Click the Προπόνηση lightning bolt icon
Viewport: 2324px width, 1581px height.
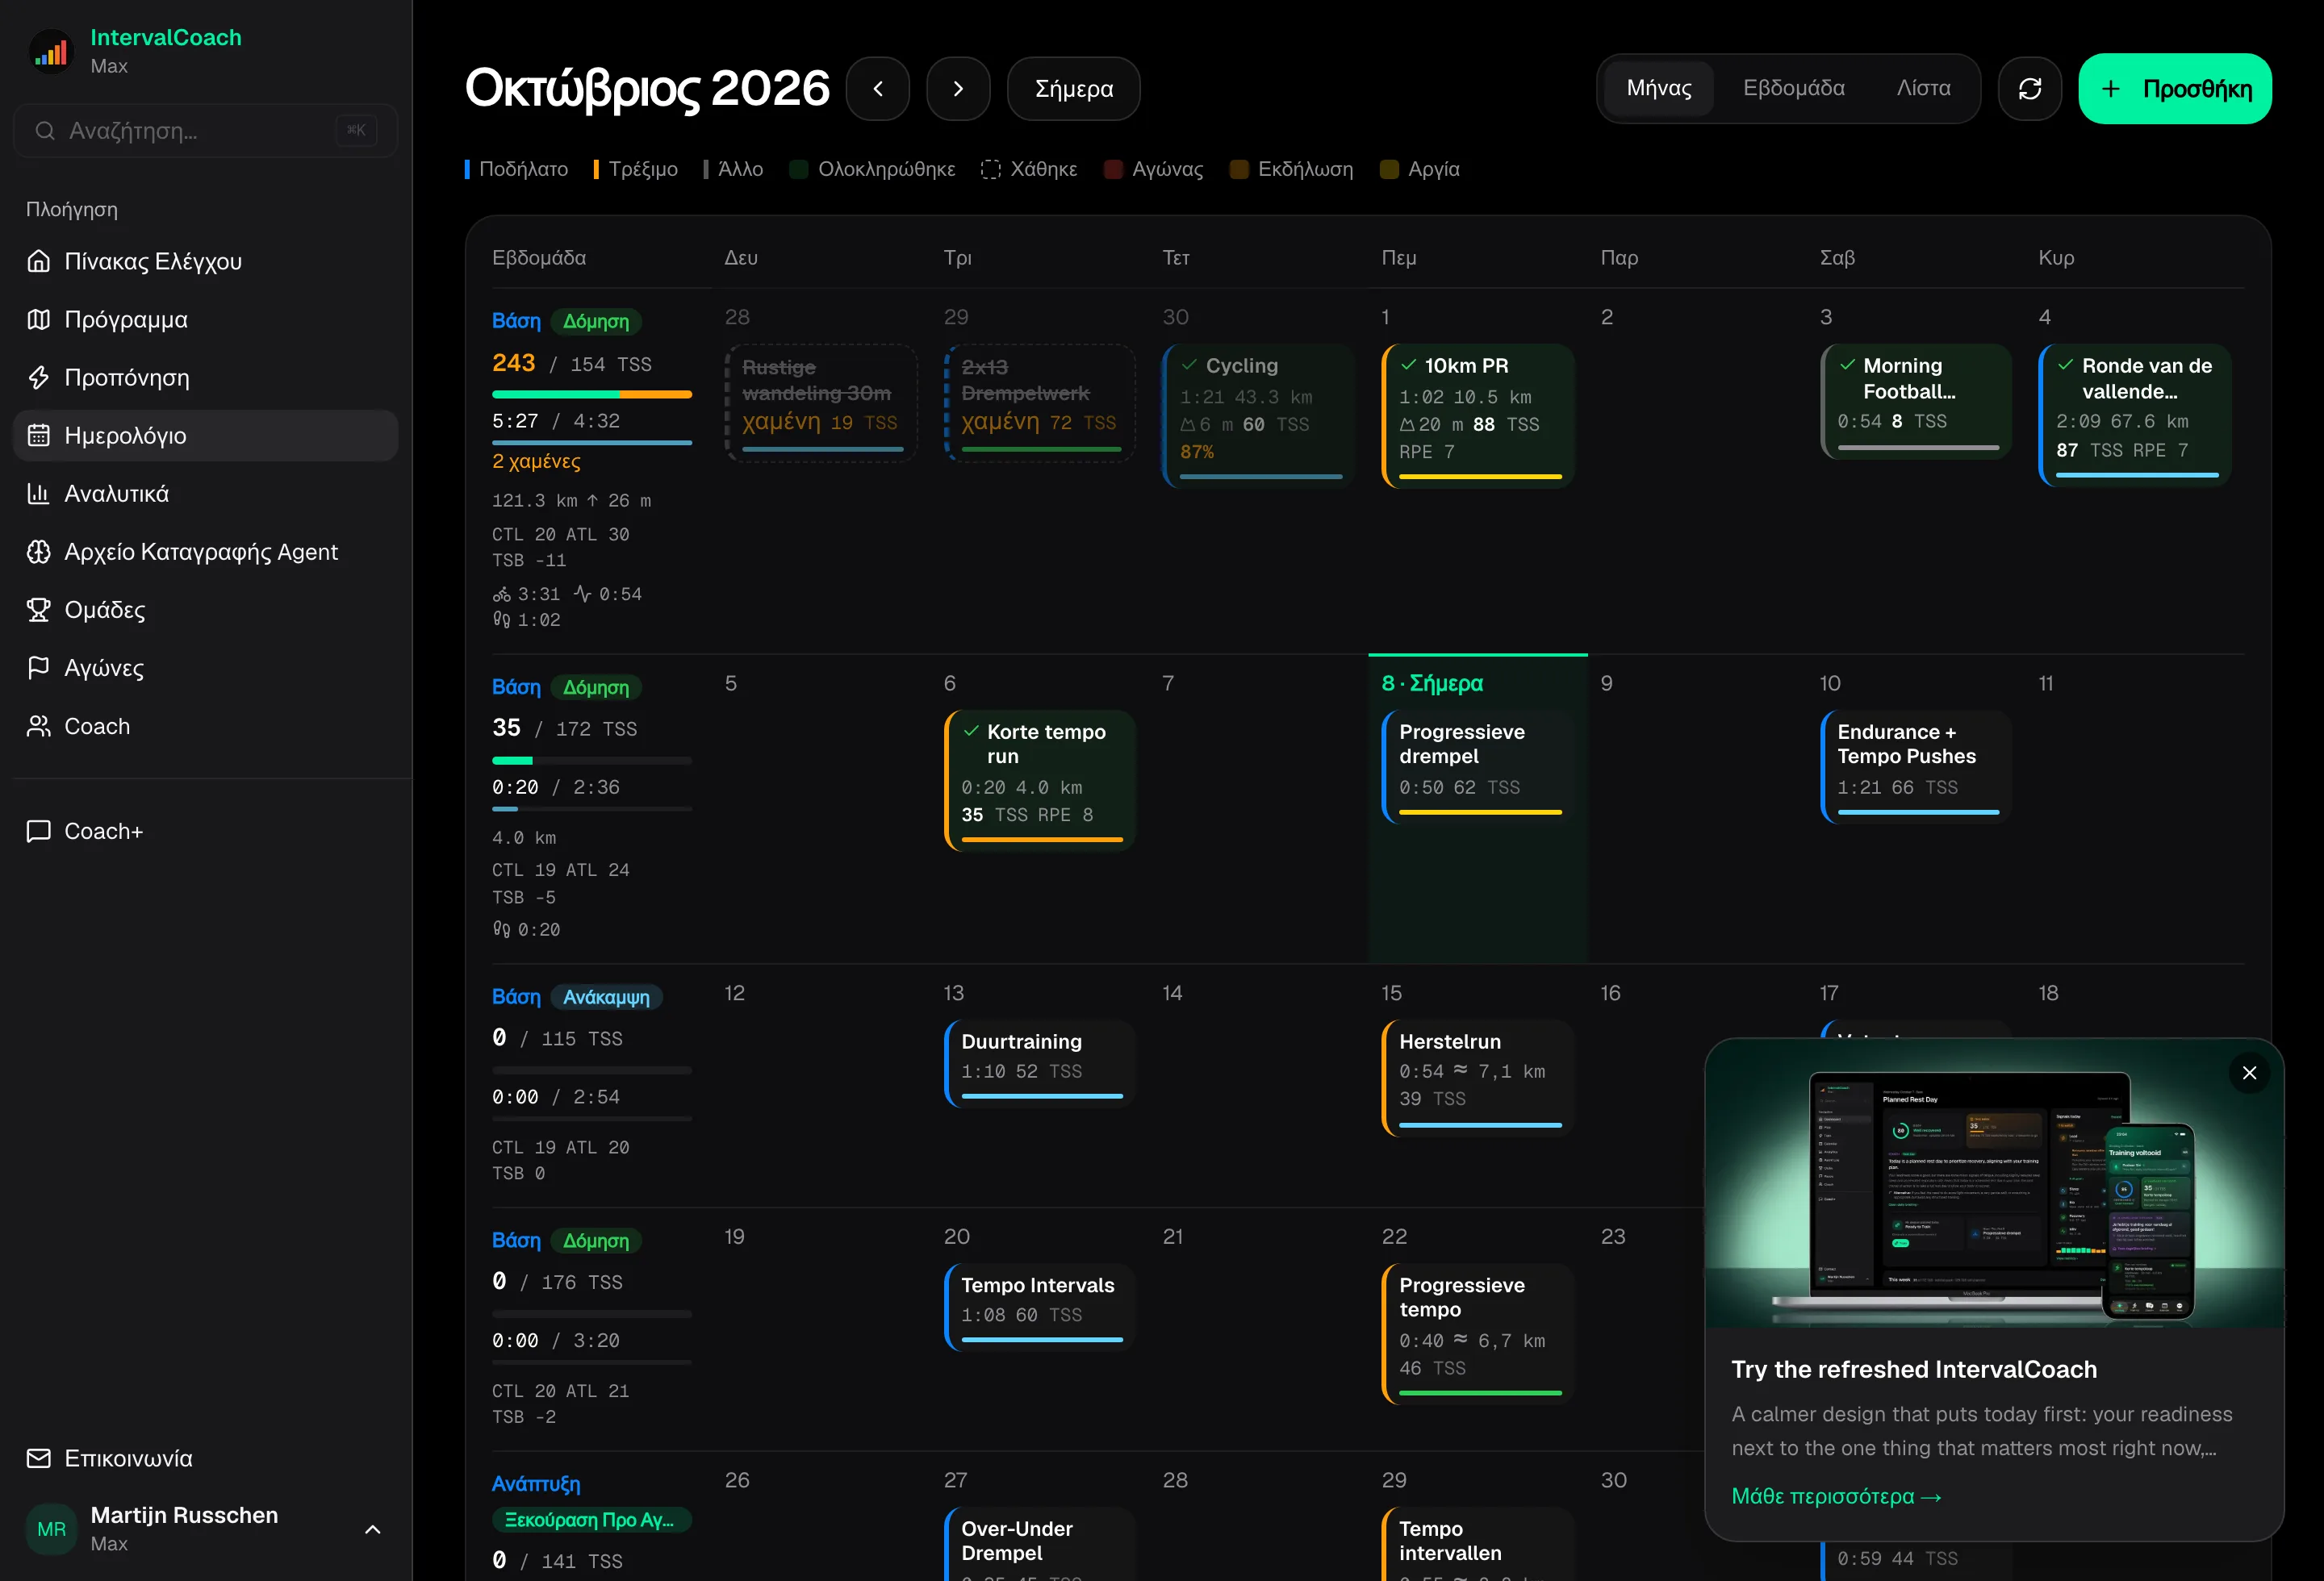[39, 377]
